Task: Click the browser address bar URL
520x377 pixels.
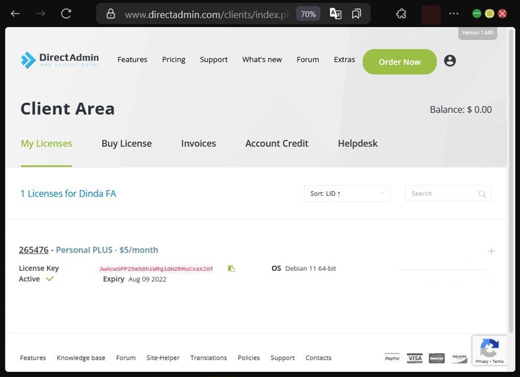Action: click(207, 15)
